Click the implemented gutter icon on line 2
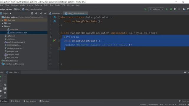Image resolution: width=189 pixels, height=106 pixels. coord(55,21)
